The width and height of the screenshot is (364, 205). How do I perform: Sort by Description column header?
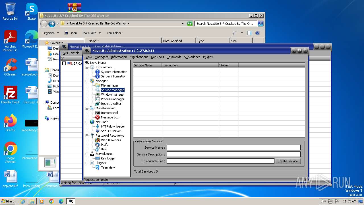(190, 65)
